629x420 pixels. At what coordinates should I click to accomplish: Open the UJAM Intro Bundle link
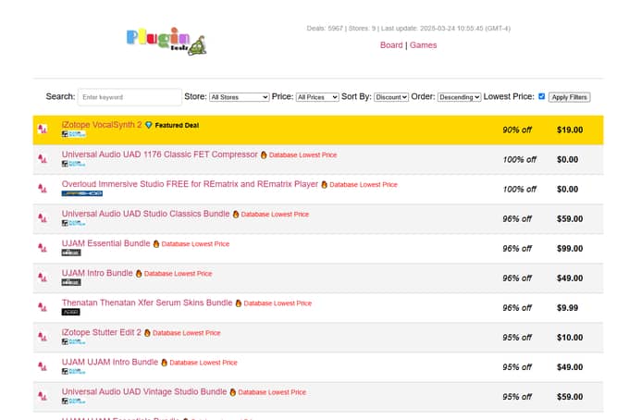(97, 273)
